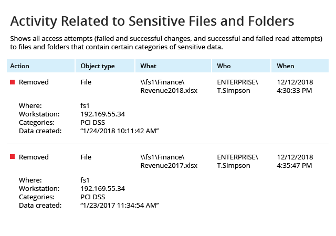The height and width of the screenshot is (236, 336).
Task: Click PCI DSS category in first entry
Action: tap(93, 123)
